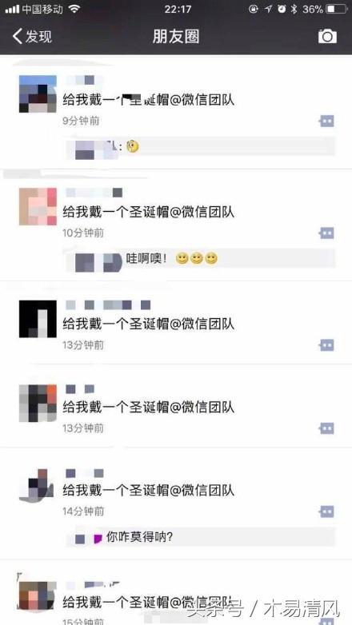Reply to the 你咋莫得呐? comment
This screenshot has height=625, width=352.
[201, 538]
